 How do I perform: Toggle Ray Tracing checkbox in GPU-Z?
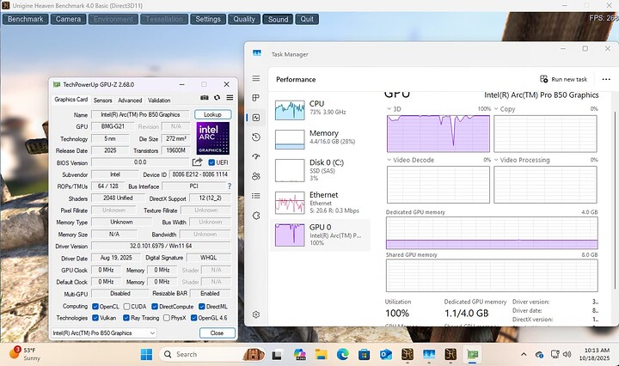(x=126, y=318)
